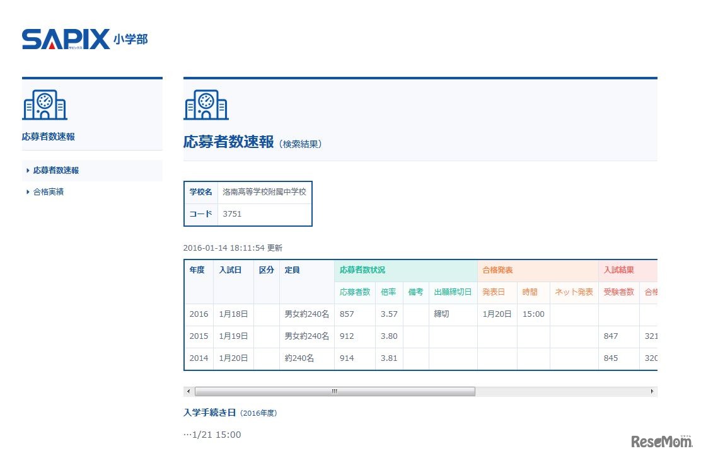Click the school building icon in sidebar
Viewport: 701px width, 456px height.
[x=45, y=105]
